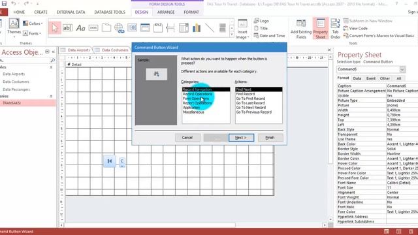
Task: Insert a Title into the form
Action: point(261,28)
